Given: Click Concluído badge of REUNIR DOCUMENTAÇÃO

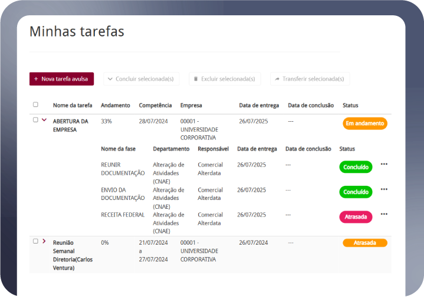Looking at the screenshot, I should (x=356, y=167).
